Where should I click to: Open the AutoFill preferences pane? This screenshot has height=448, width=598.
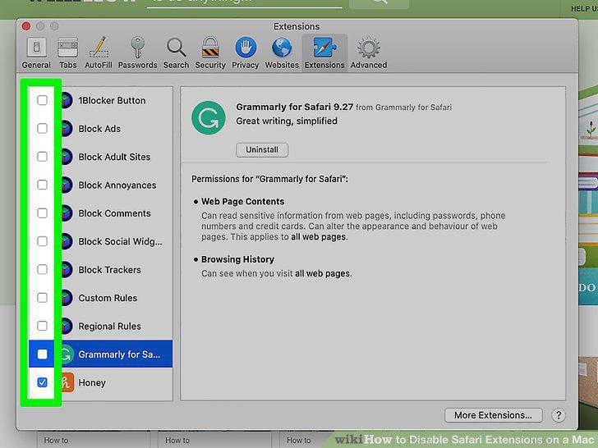coord(99,53)
